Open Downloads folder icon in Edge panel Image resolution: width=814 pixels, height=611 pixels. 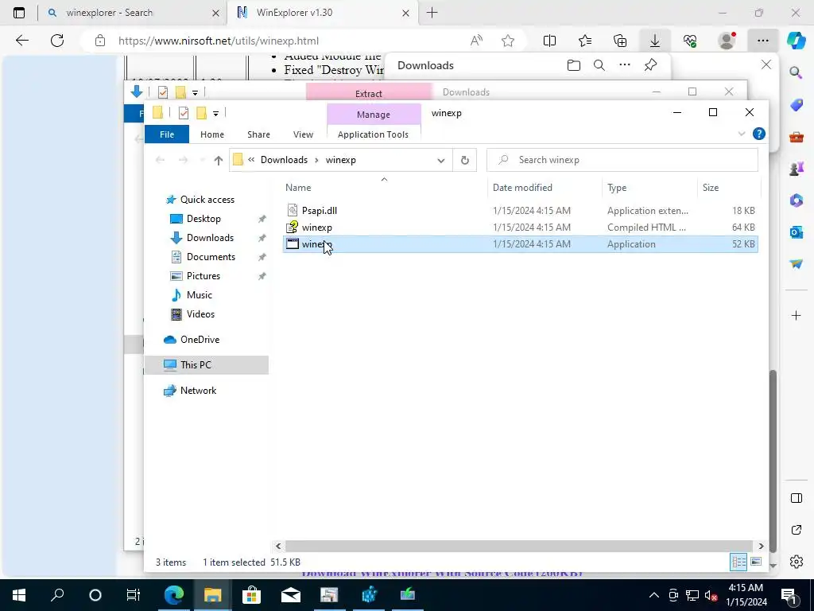tap(574, 65)
